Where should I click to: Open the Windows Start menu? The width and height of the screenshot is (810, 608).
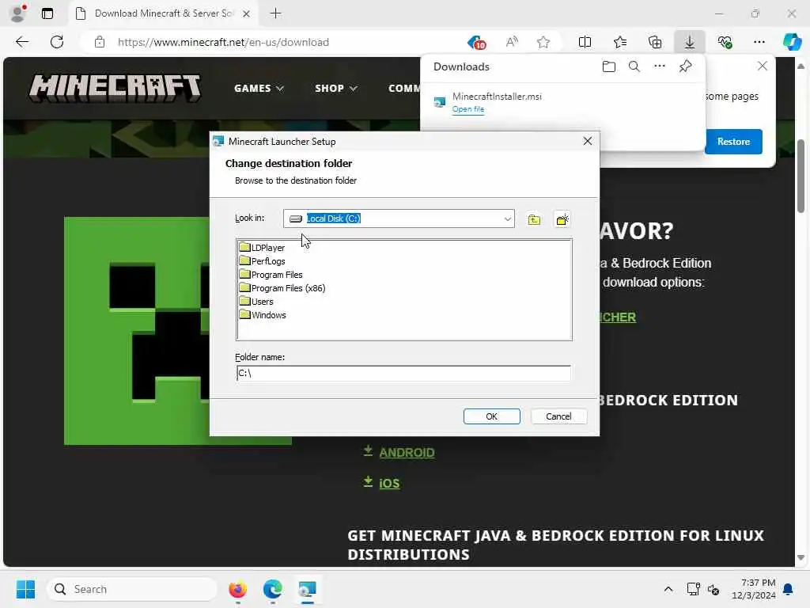click(25, 589)
